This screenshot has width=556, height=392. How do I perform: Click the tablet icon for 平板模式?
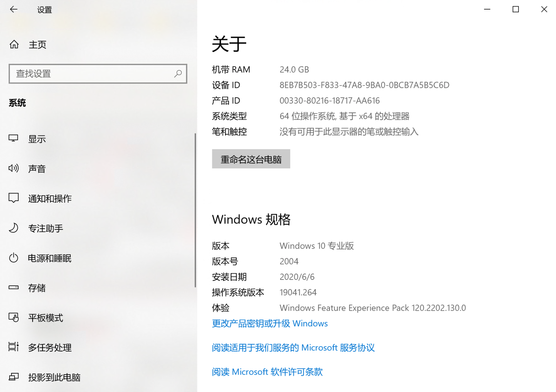13,317
